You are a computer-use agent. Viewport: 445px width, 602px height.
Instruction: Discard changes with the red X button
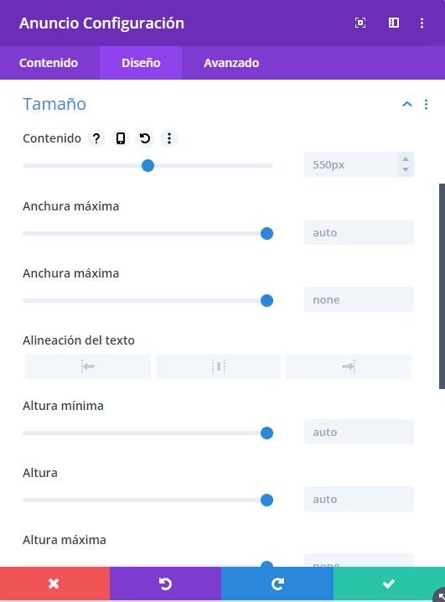[54, 584]
